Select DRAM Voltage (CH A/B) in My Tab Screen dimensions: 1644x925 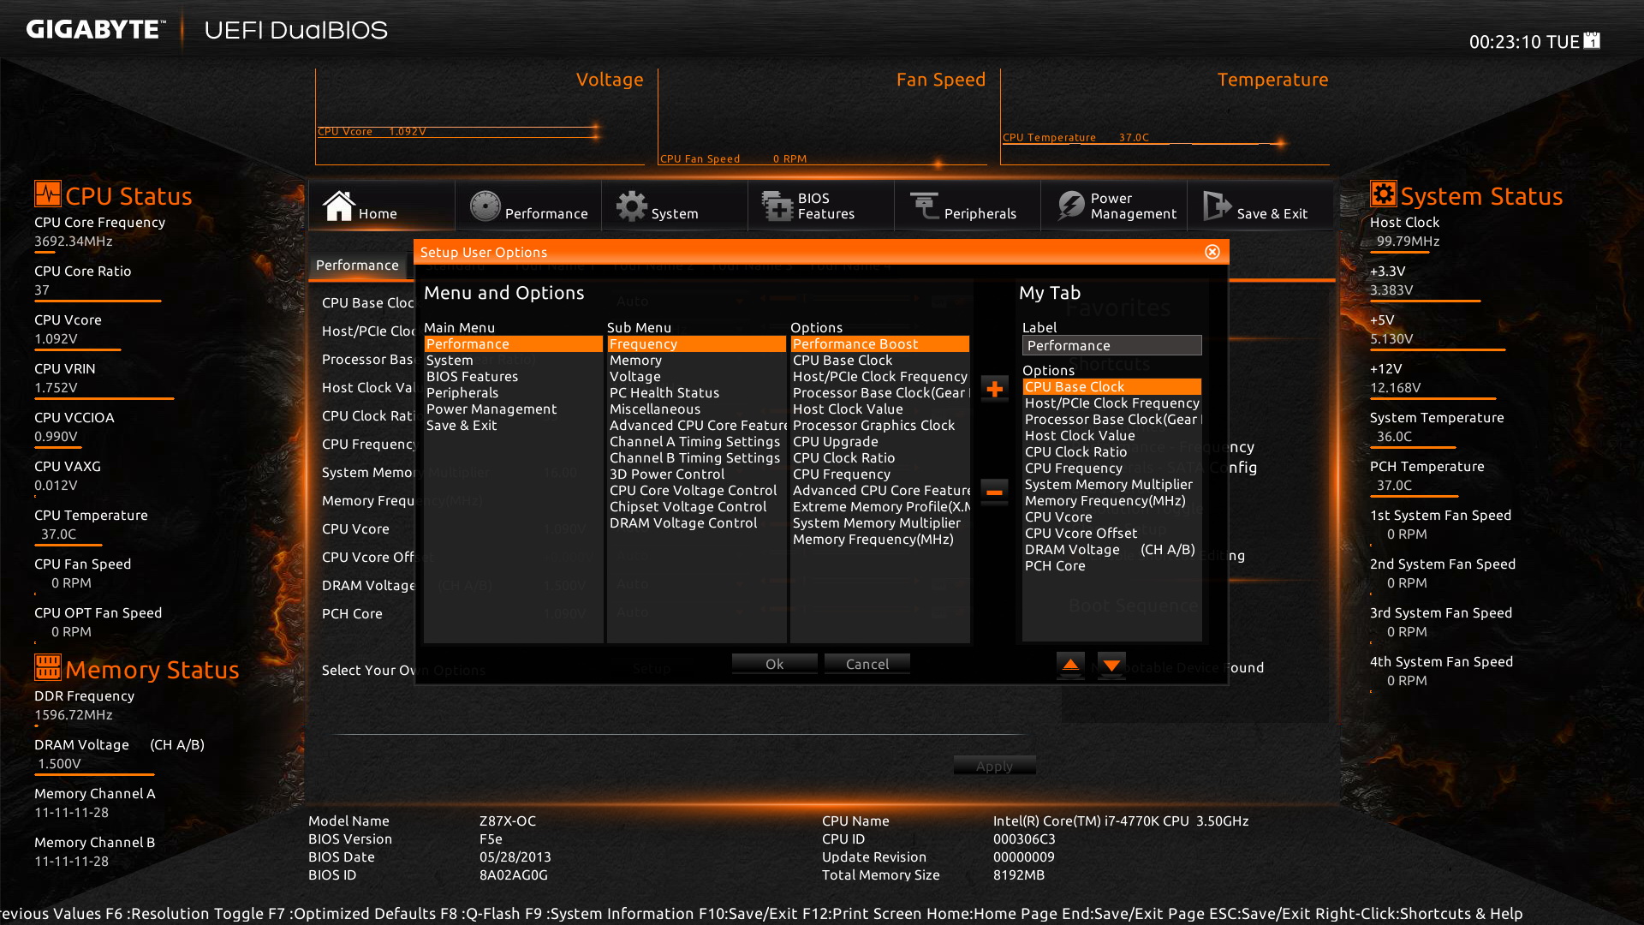tap(1112, 550)
